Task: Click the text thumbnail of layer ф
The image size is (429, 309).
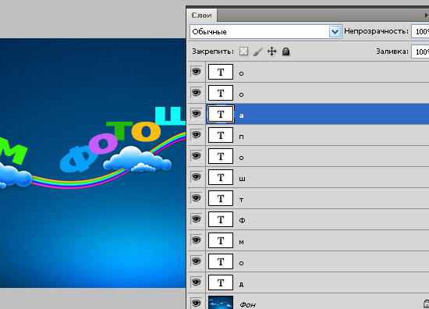Action: tap(221, 219)
